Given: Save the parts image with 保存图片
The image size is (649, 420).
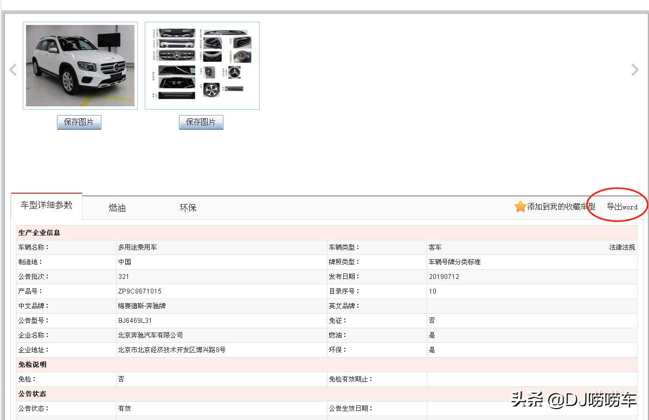Looking at the screenshot, I should coord(201,122).
